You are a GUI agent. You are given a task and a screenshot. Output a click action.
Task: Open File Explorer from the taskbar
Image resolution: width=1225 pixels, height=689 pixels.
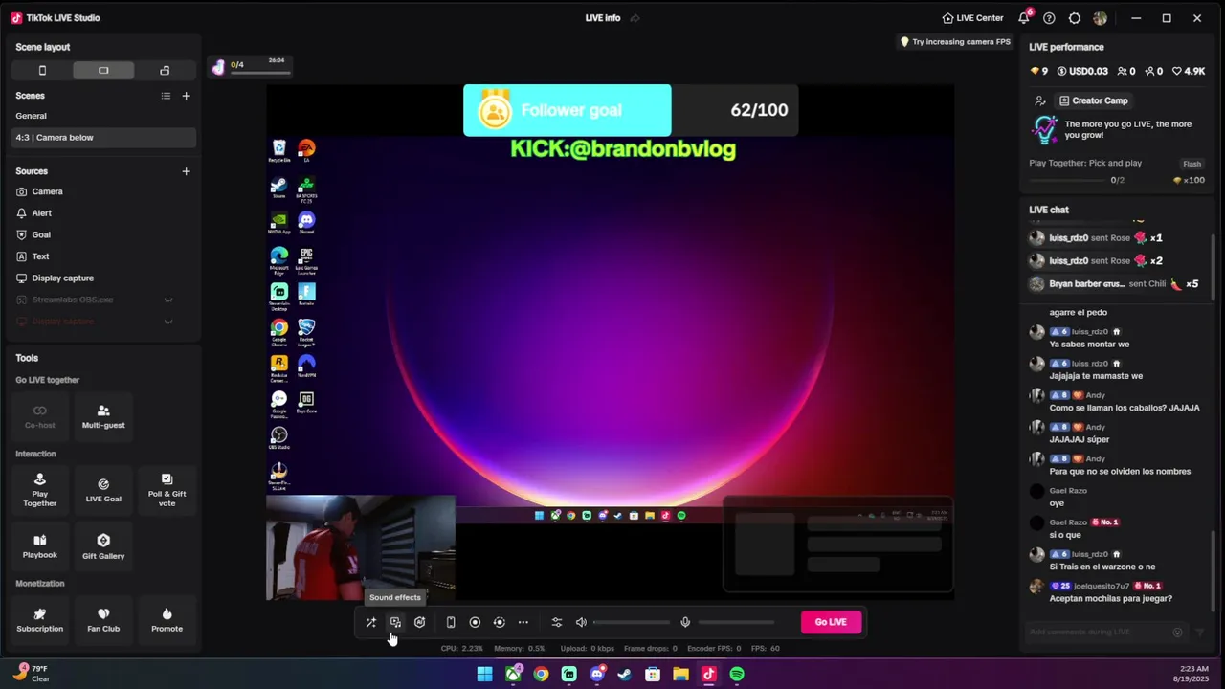coord(680,675)
